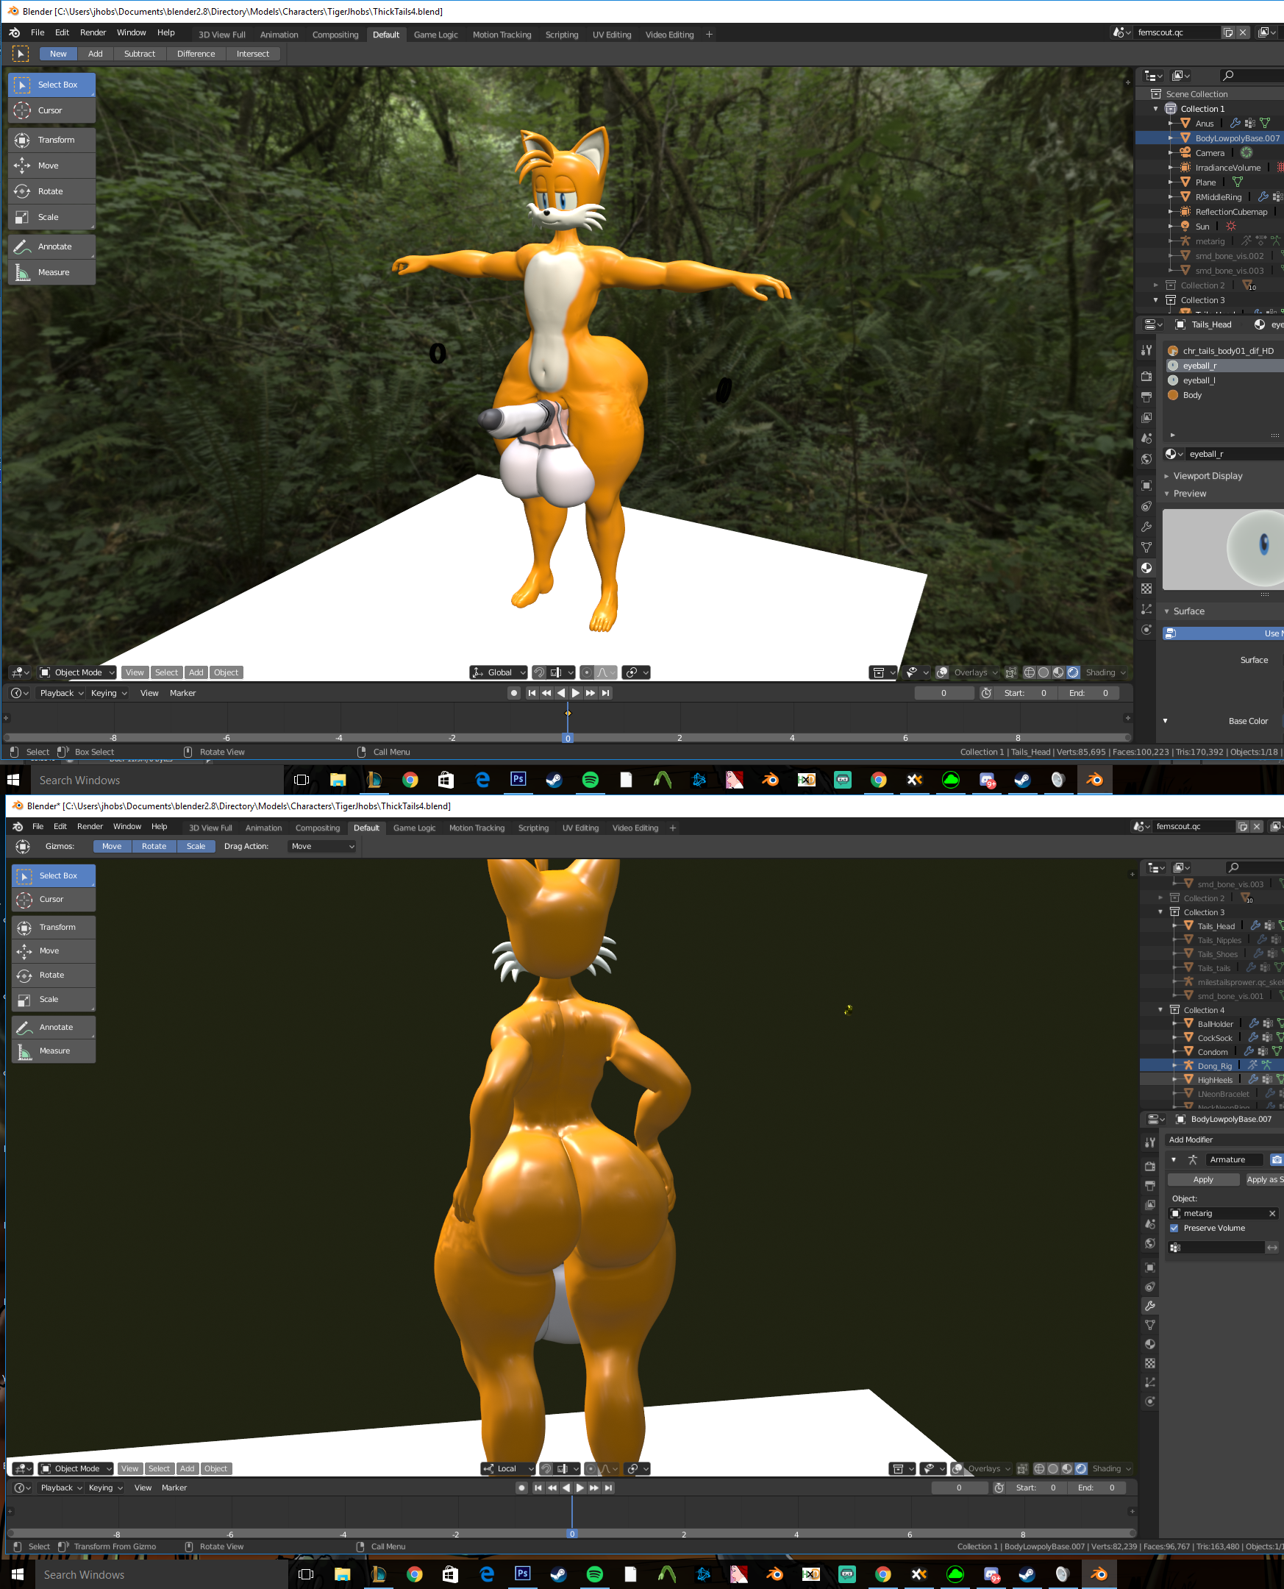Open Render properties tab in top window
This screenshot has width=1284, height=1589.
pyautogui.click(x=1146, y=376)
